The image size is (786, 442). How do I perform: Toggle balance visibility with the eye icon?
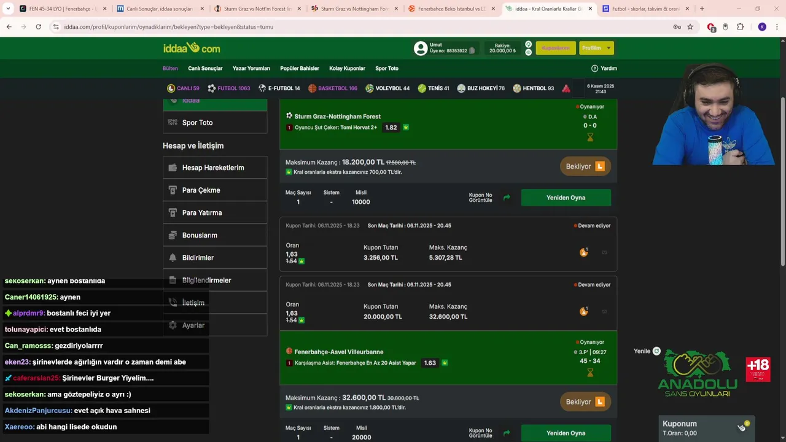point(528,52)
